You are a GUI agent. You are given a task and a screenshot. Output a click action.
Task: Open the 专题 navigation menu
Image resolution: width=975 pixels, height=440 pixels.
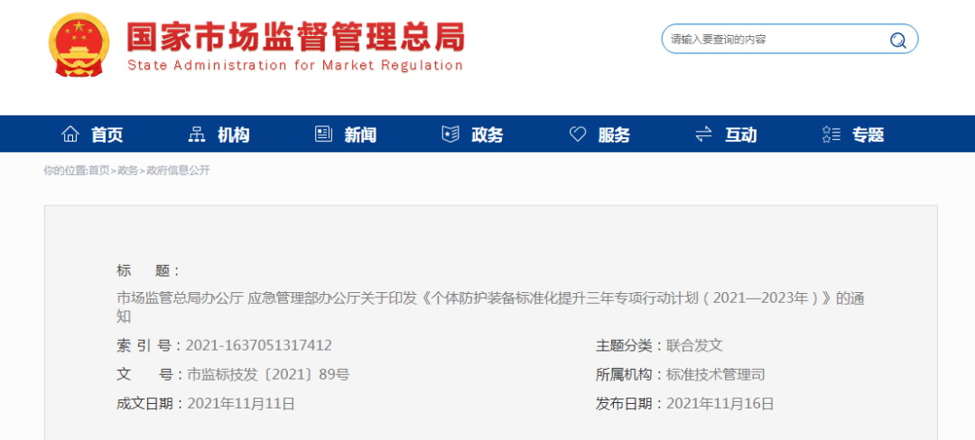pyautogui.click(x=868, y=134)
